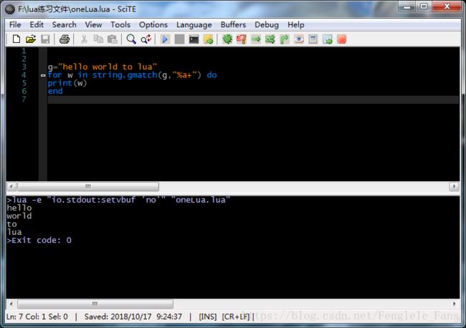Open the Buffers menu
This screenshot has height=328, width=466.
click(x=233, y=24)
